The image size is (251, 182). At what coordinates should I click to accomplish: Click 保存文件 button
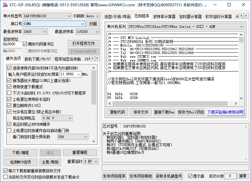click(x=141, y=112)
